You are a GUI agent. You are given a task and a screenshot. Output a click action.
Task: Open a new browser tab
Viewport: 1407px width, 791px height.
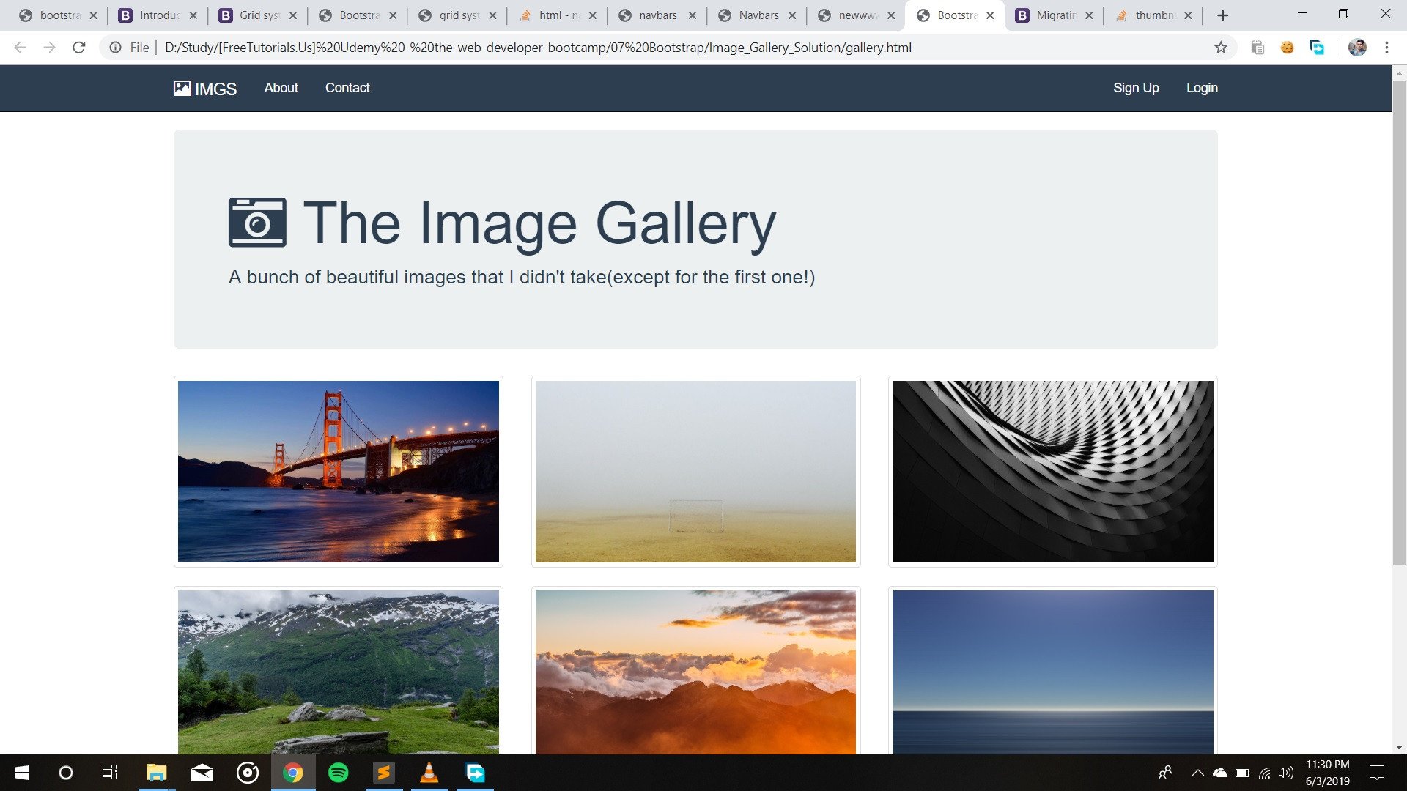[1222, 15]
